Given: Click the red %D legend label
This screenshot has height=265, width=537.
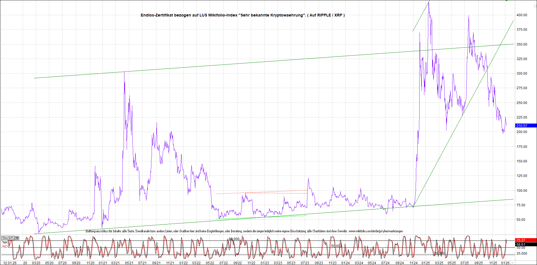Looking at the screenshot, I should tap(5, 247).
